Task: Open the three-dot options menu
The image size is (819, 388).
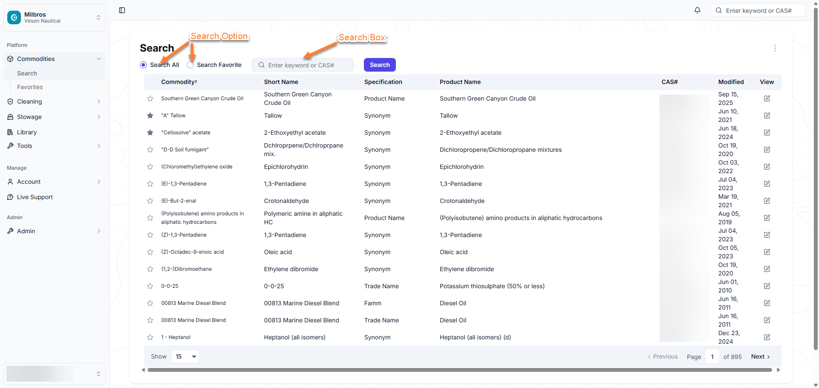Action: tap(775, 48)
